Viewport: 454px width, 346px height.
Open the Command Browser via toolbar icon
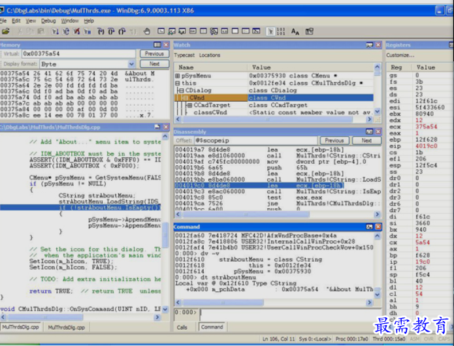click(x=256, y=31)
